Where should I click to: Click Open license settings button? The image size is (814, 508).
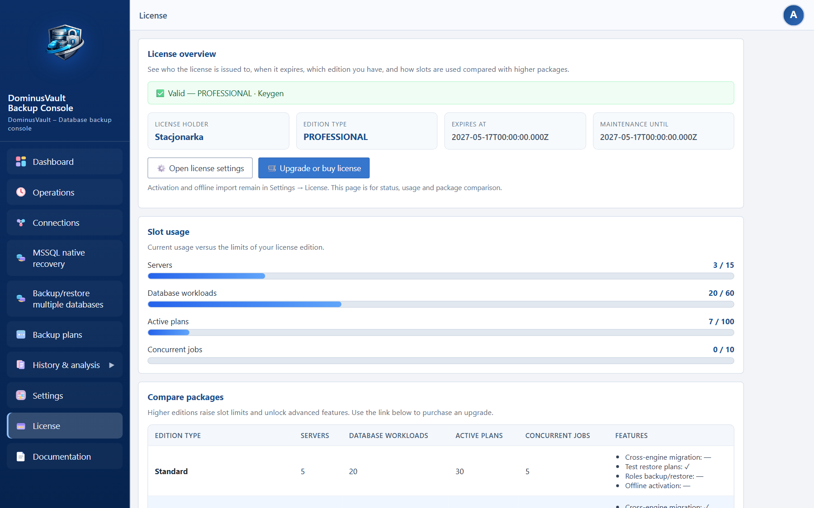(x=200, y=168)
